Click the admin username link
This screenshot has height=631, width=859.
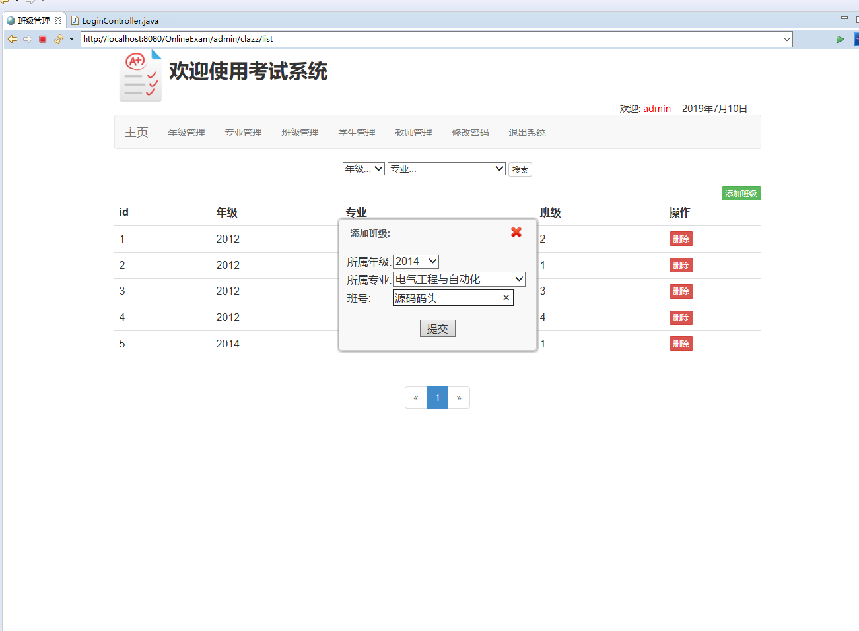click(657, 109)
